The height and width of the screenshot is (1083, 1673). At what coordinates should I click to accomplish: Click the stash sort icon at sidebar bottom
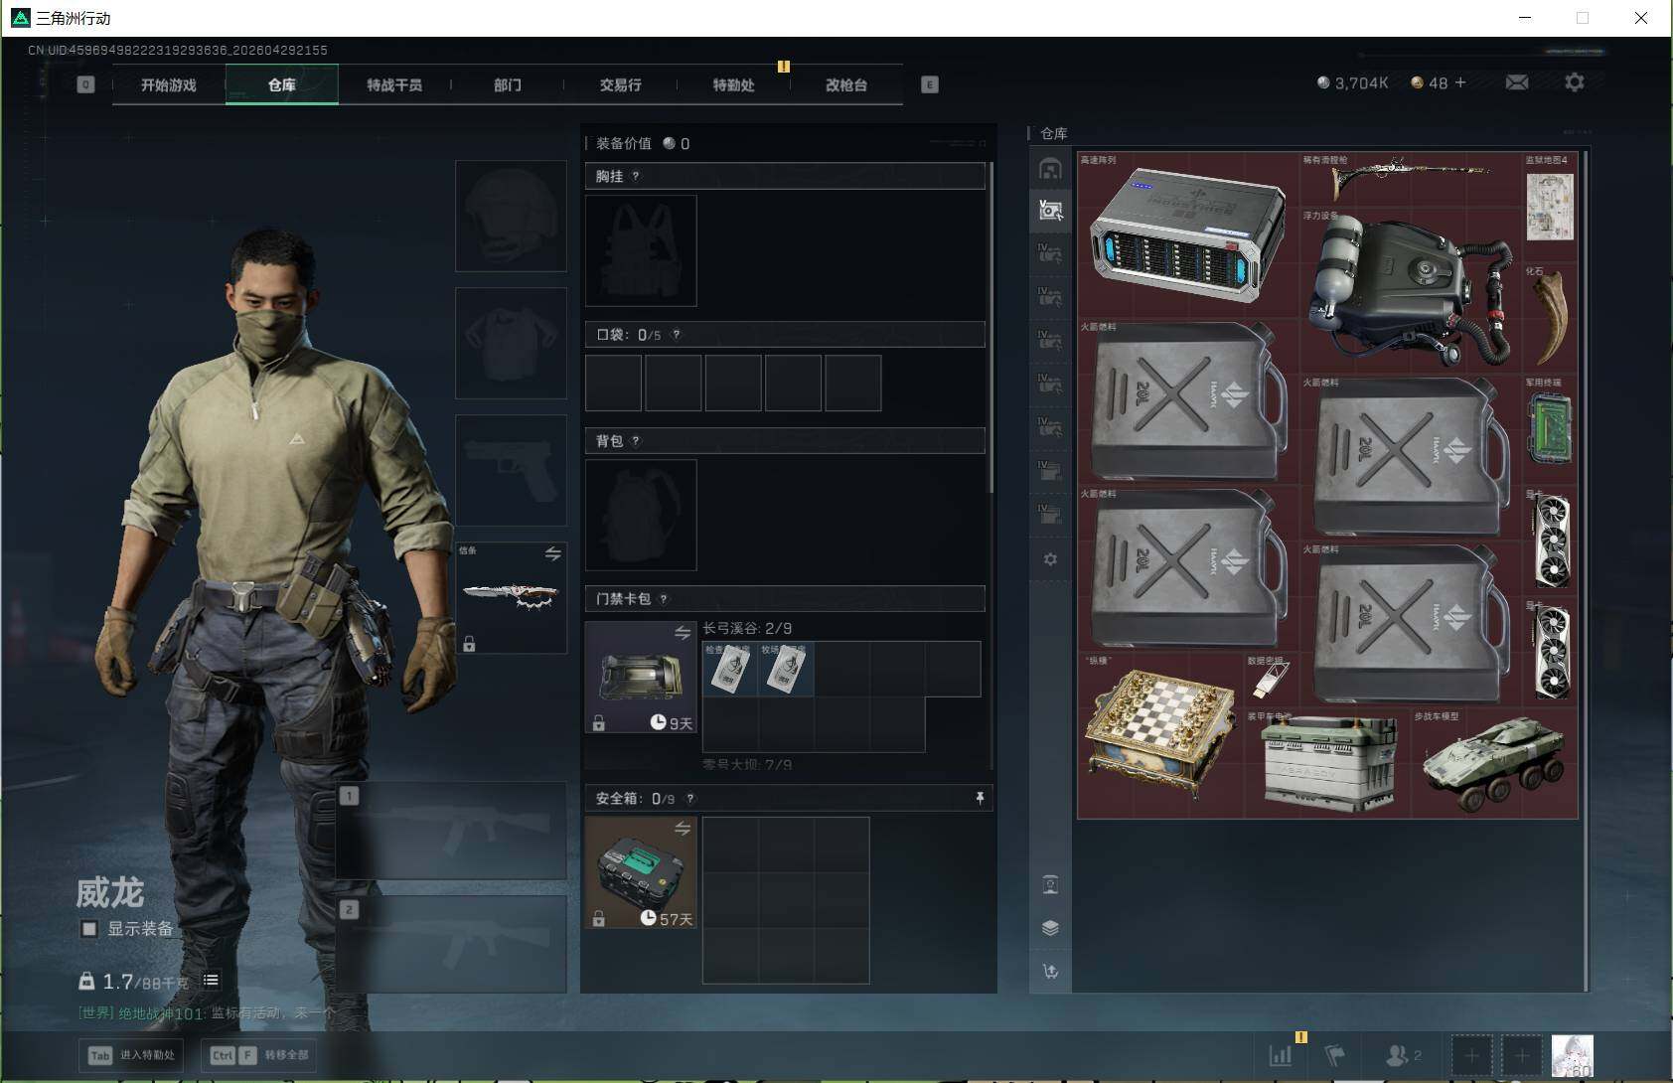coord(1050,972)
